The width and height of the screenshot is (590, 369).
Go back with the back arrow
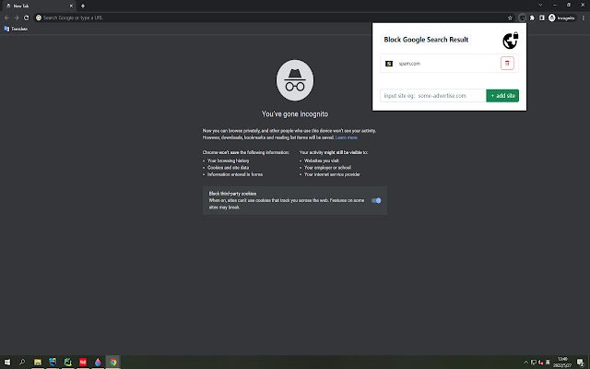point(6,18)
